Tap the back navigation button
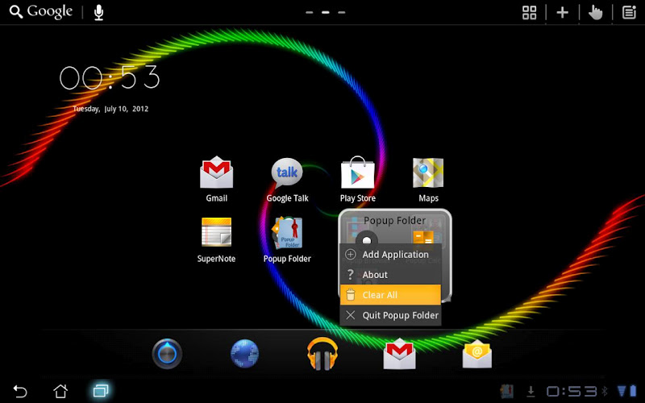Viewport: 645px width, 403px height. pos(19,391)
